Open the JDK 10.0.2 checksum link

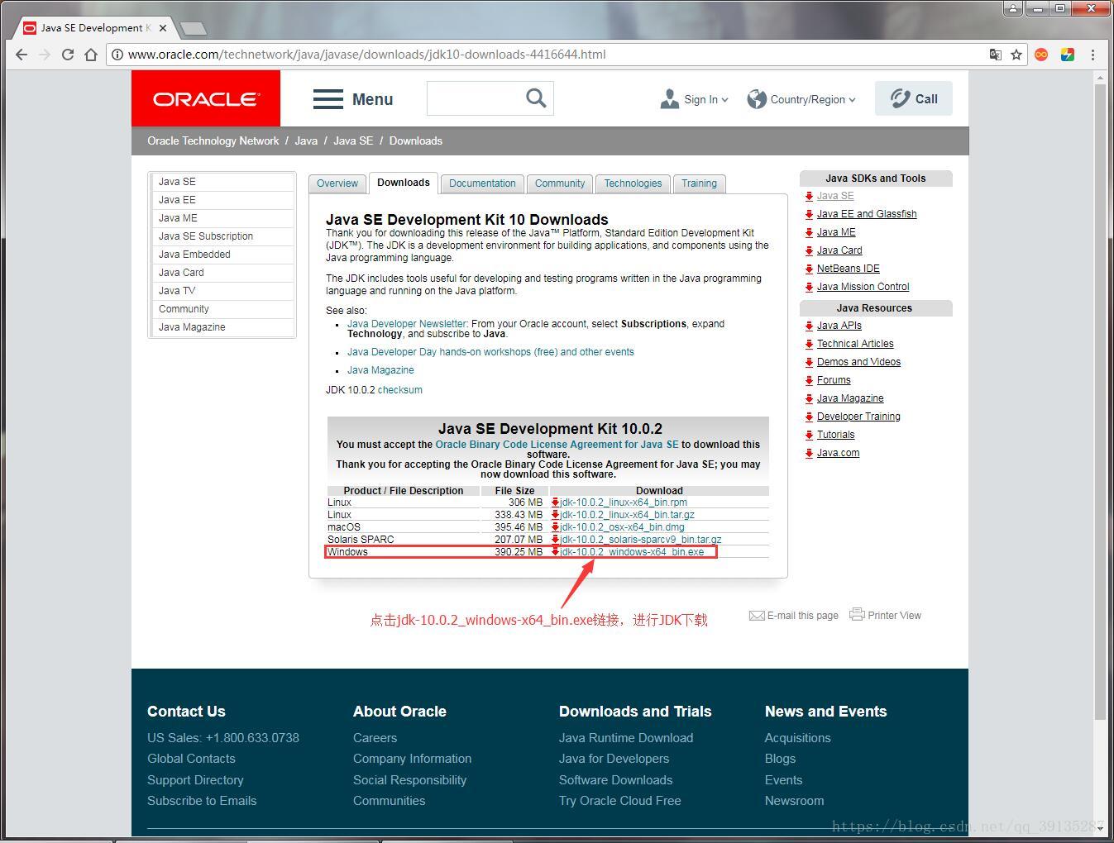pyautogui.click(x=400, y=390)
